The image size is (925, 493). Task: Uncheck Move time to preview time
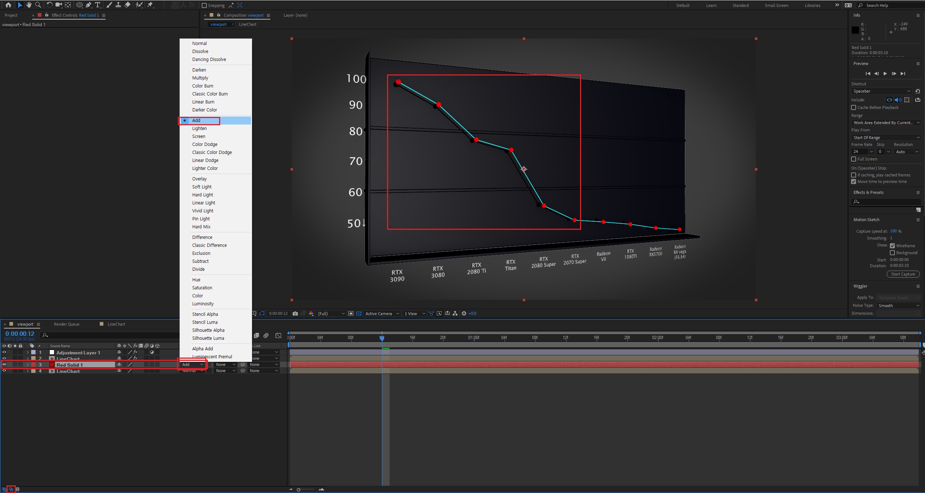854,182
